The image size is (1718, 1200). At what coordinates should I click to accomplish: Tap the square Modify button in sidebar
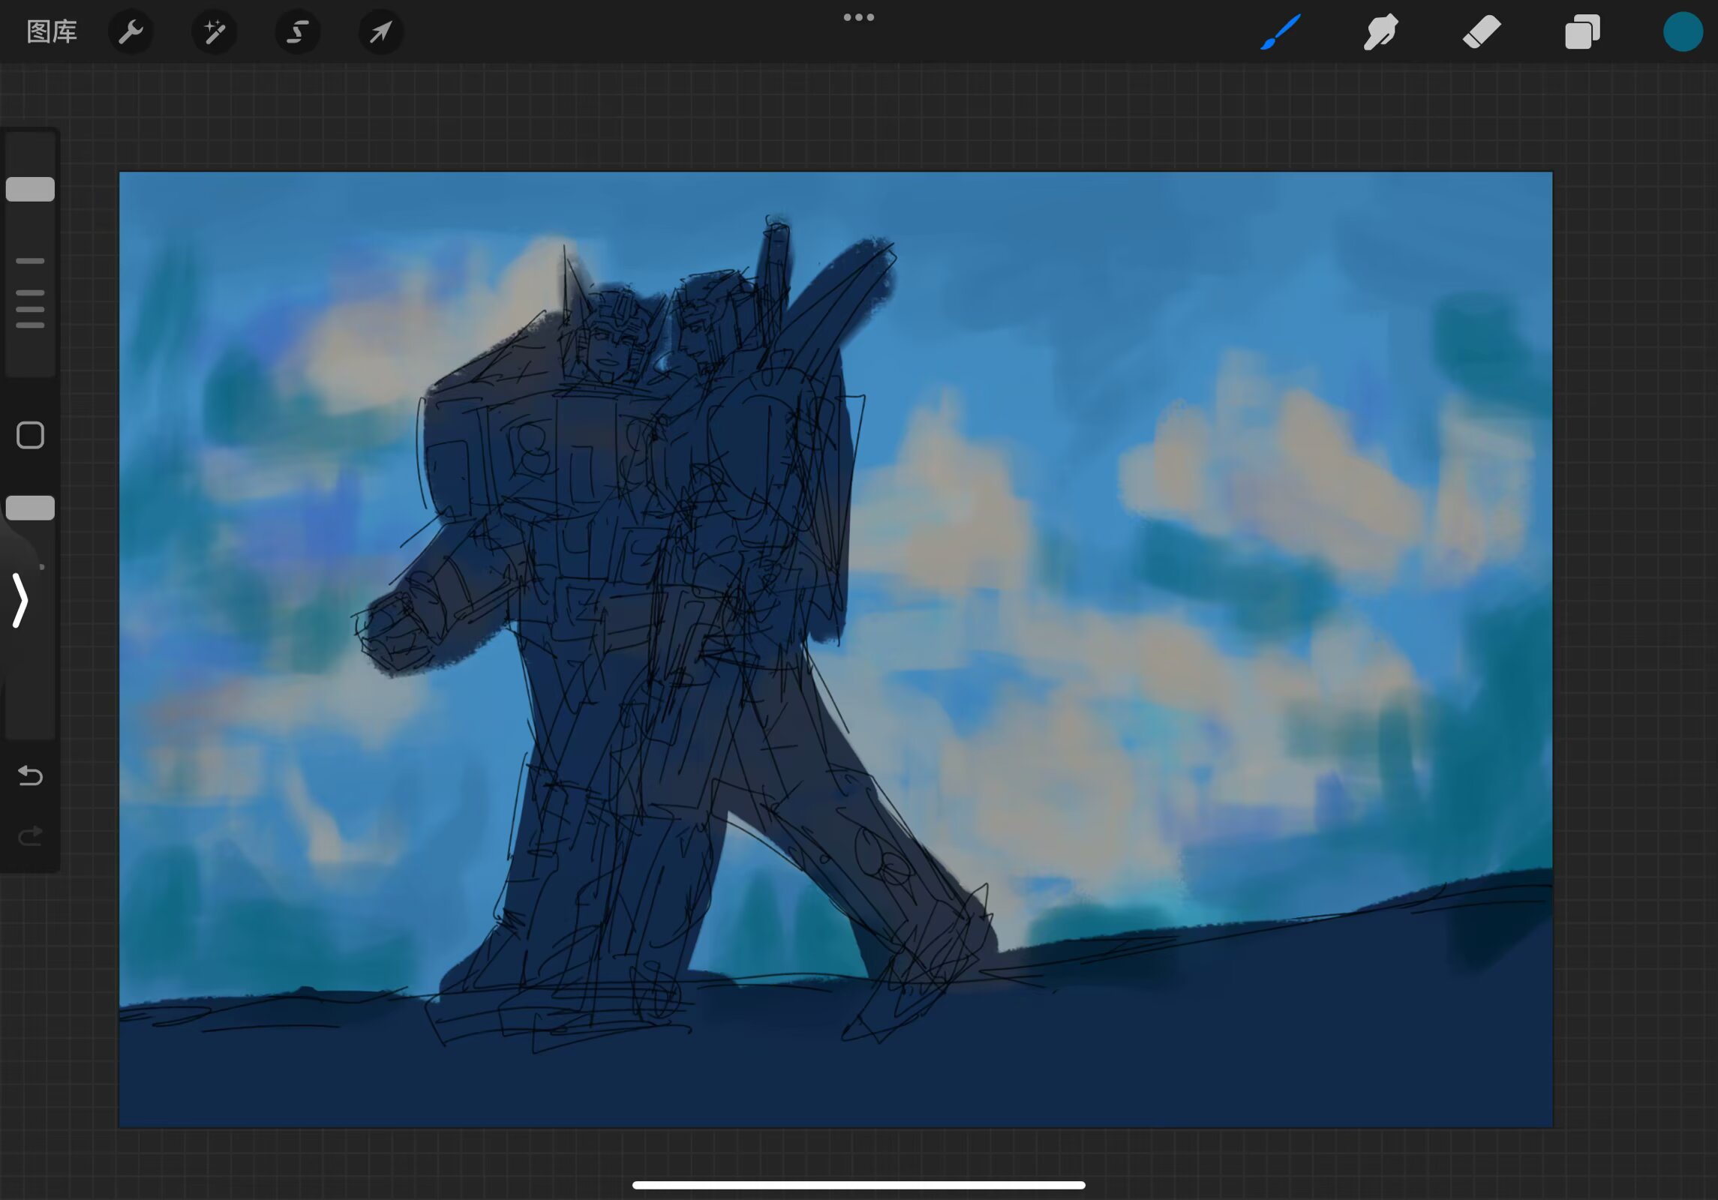[30, 435]
